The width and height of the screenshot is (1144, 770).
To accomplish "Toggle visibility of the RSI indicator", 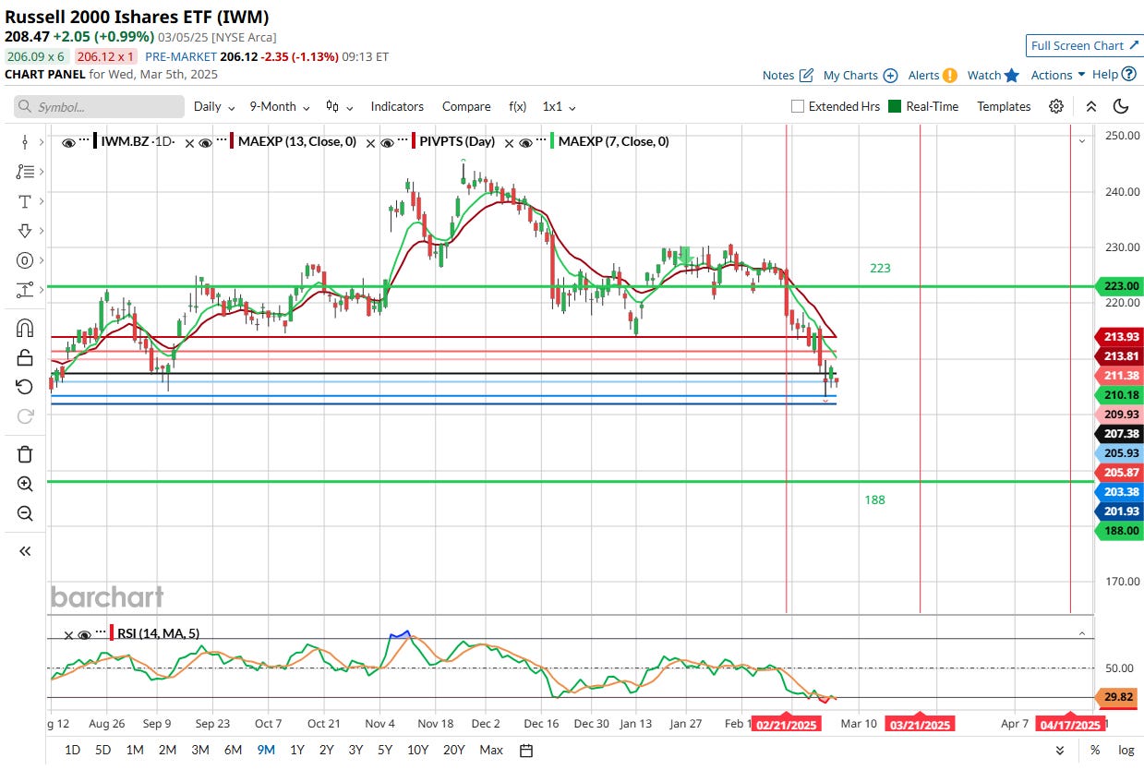I will pyautogui.click(x=84, y=634).
